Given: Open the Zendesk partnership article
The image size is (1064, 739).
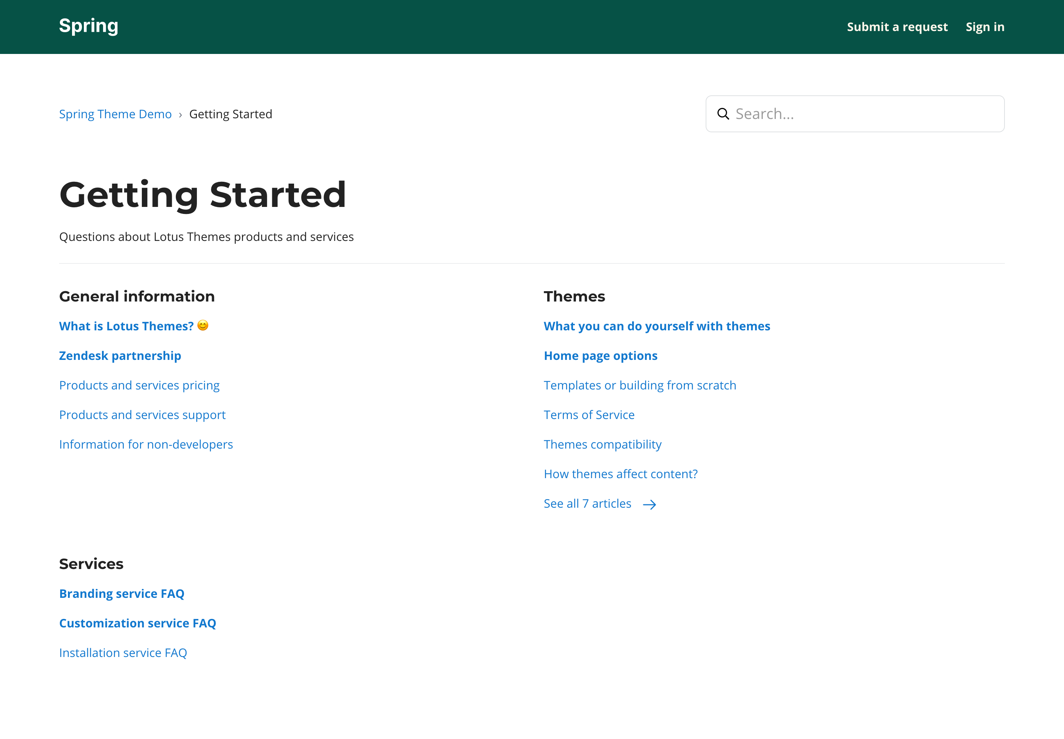Looking at the screenshot, I should (120, 355).
